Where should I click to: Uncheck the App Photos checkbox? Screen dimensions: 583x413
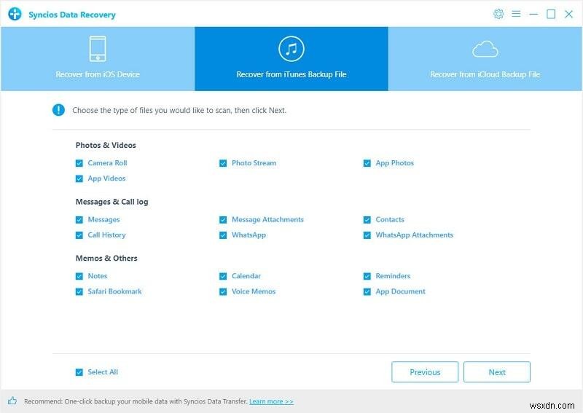pyautogui.click(x=367, y=163)
